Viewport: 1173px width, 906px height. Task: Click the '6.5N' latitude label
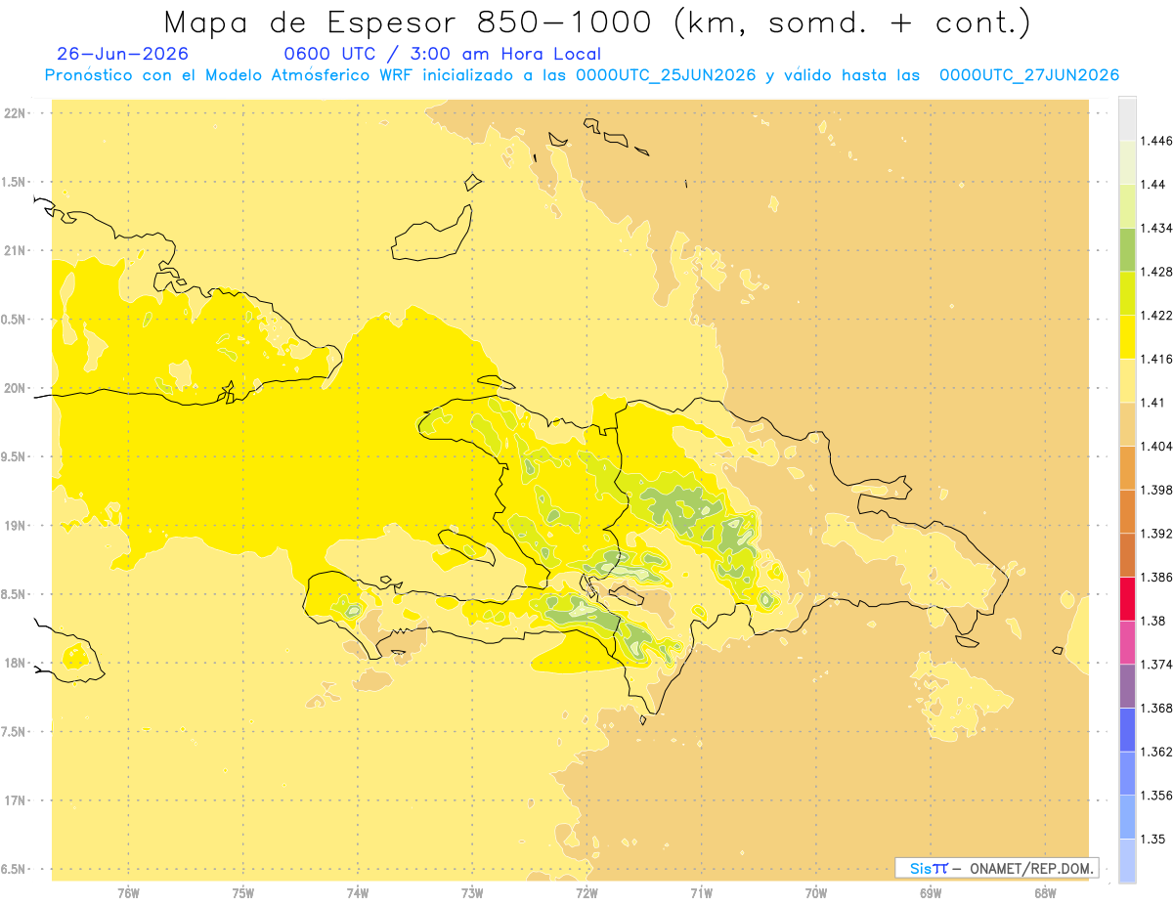pyautogui.click(x=15, y=870)
